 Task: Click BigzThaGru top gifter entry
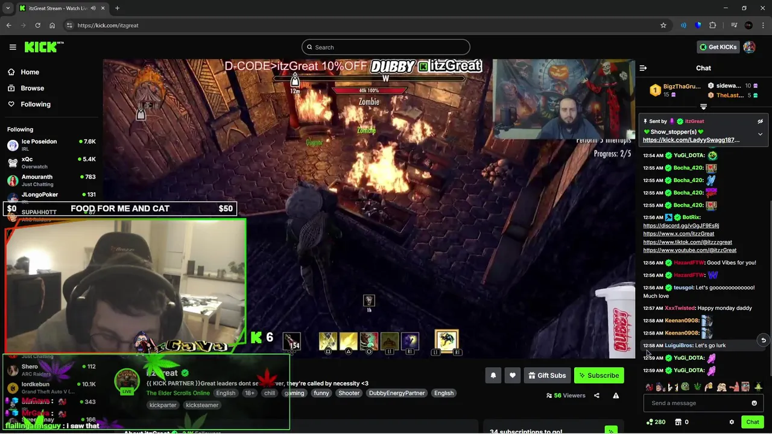click(x=674, y=90)
